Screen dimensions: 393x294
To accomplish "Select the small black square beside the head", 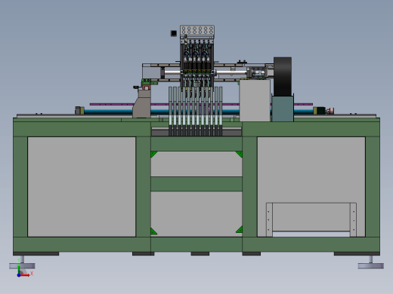I will coord(174,33).
